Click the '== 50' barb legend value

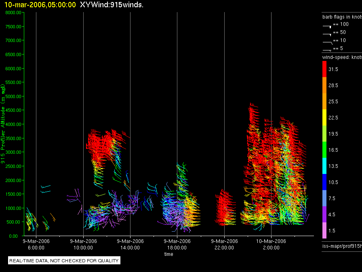[339, 32]
